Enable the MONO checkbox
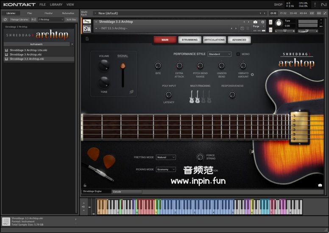The width and height of the screenshot is (329, 233). 238,54
